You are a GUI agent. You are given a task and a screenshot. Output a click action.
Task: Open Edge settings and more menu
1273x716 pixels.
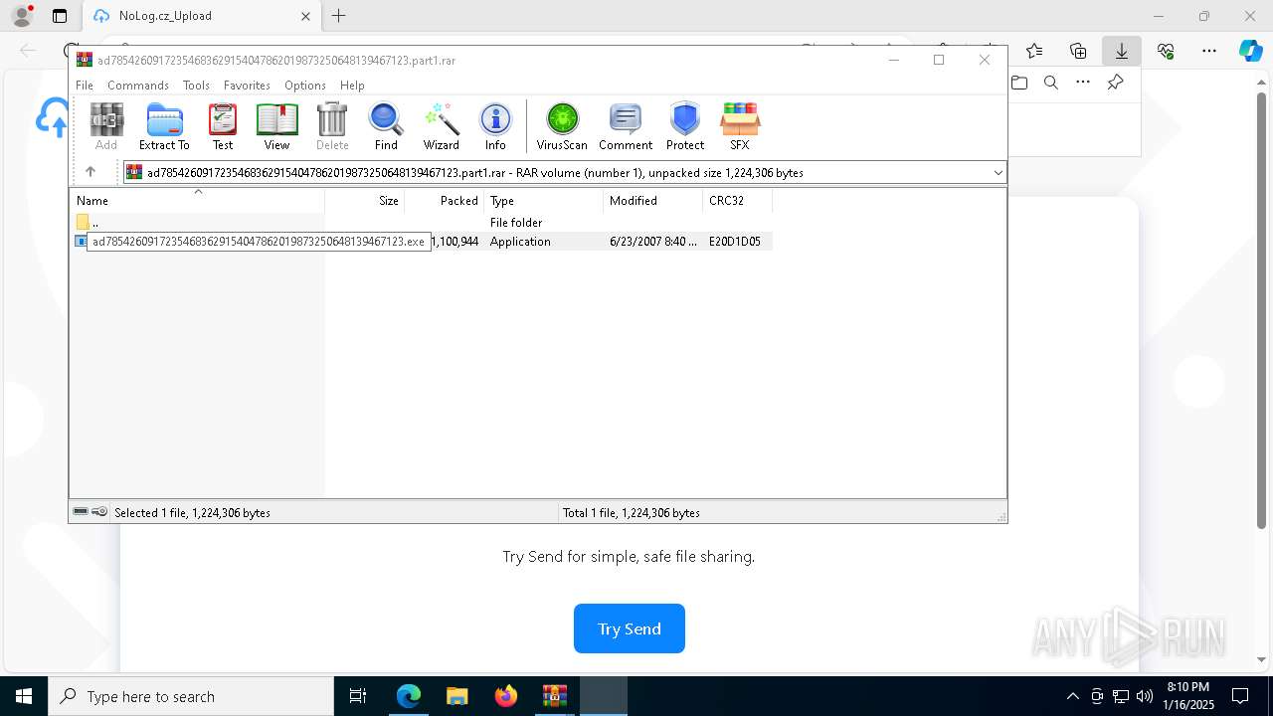tap(1209, 51)
